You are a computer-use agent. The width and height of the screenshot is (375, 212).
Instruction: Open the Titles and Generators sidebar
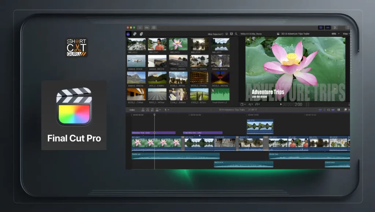coord(141,34)
